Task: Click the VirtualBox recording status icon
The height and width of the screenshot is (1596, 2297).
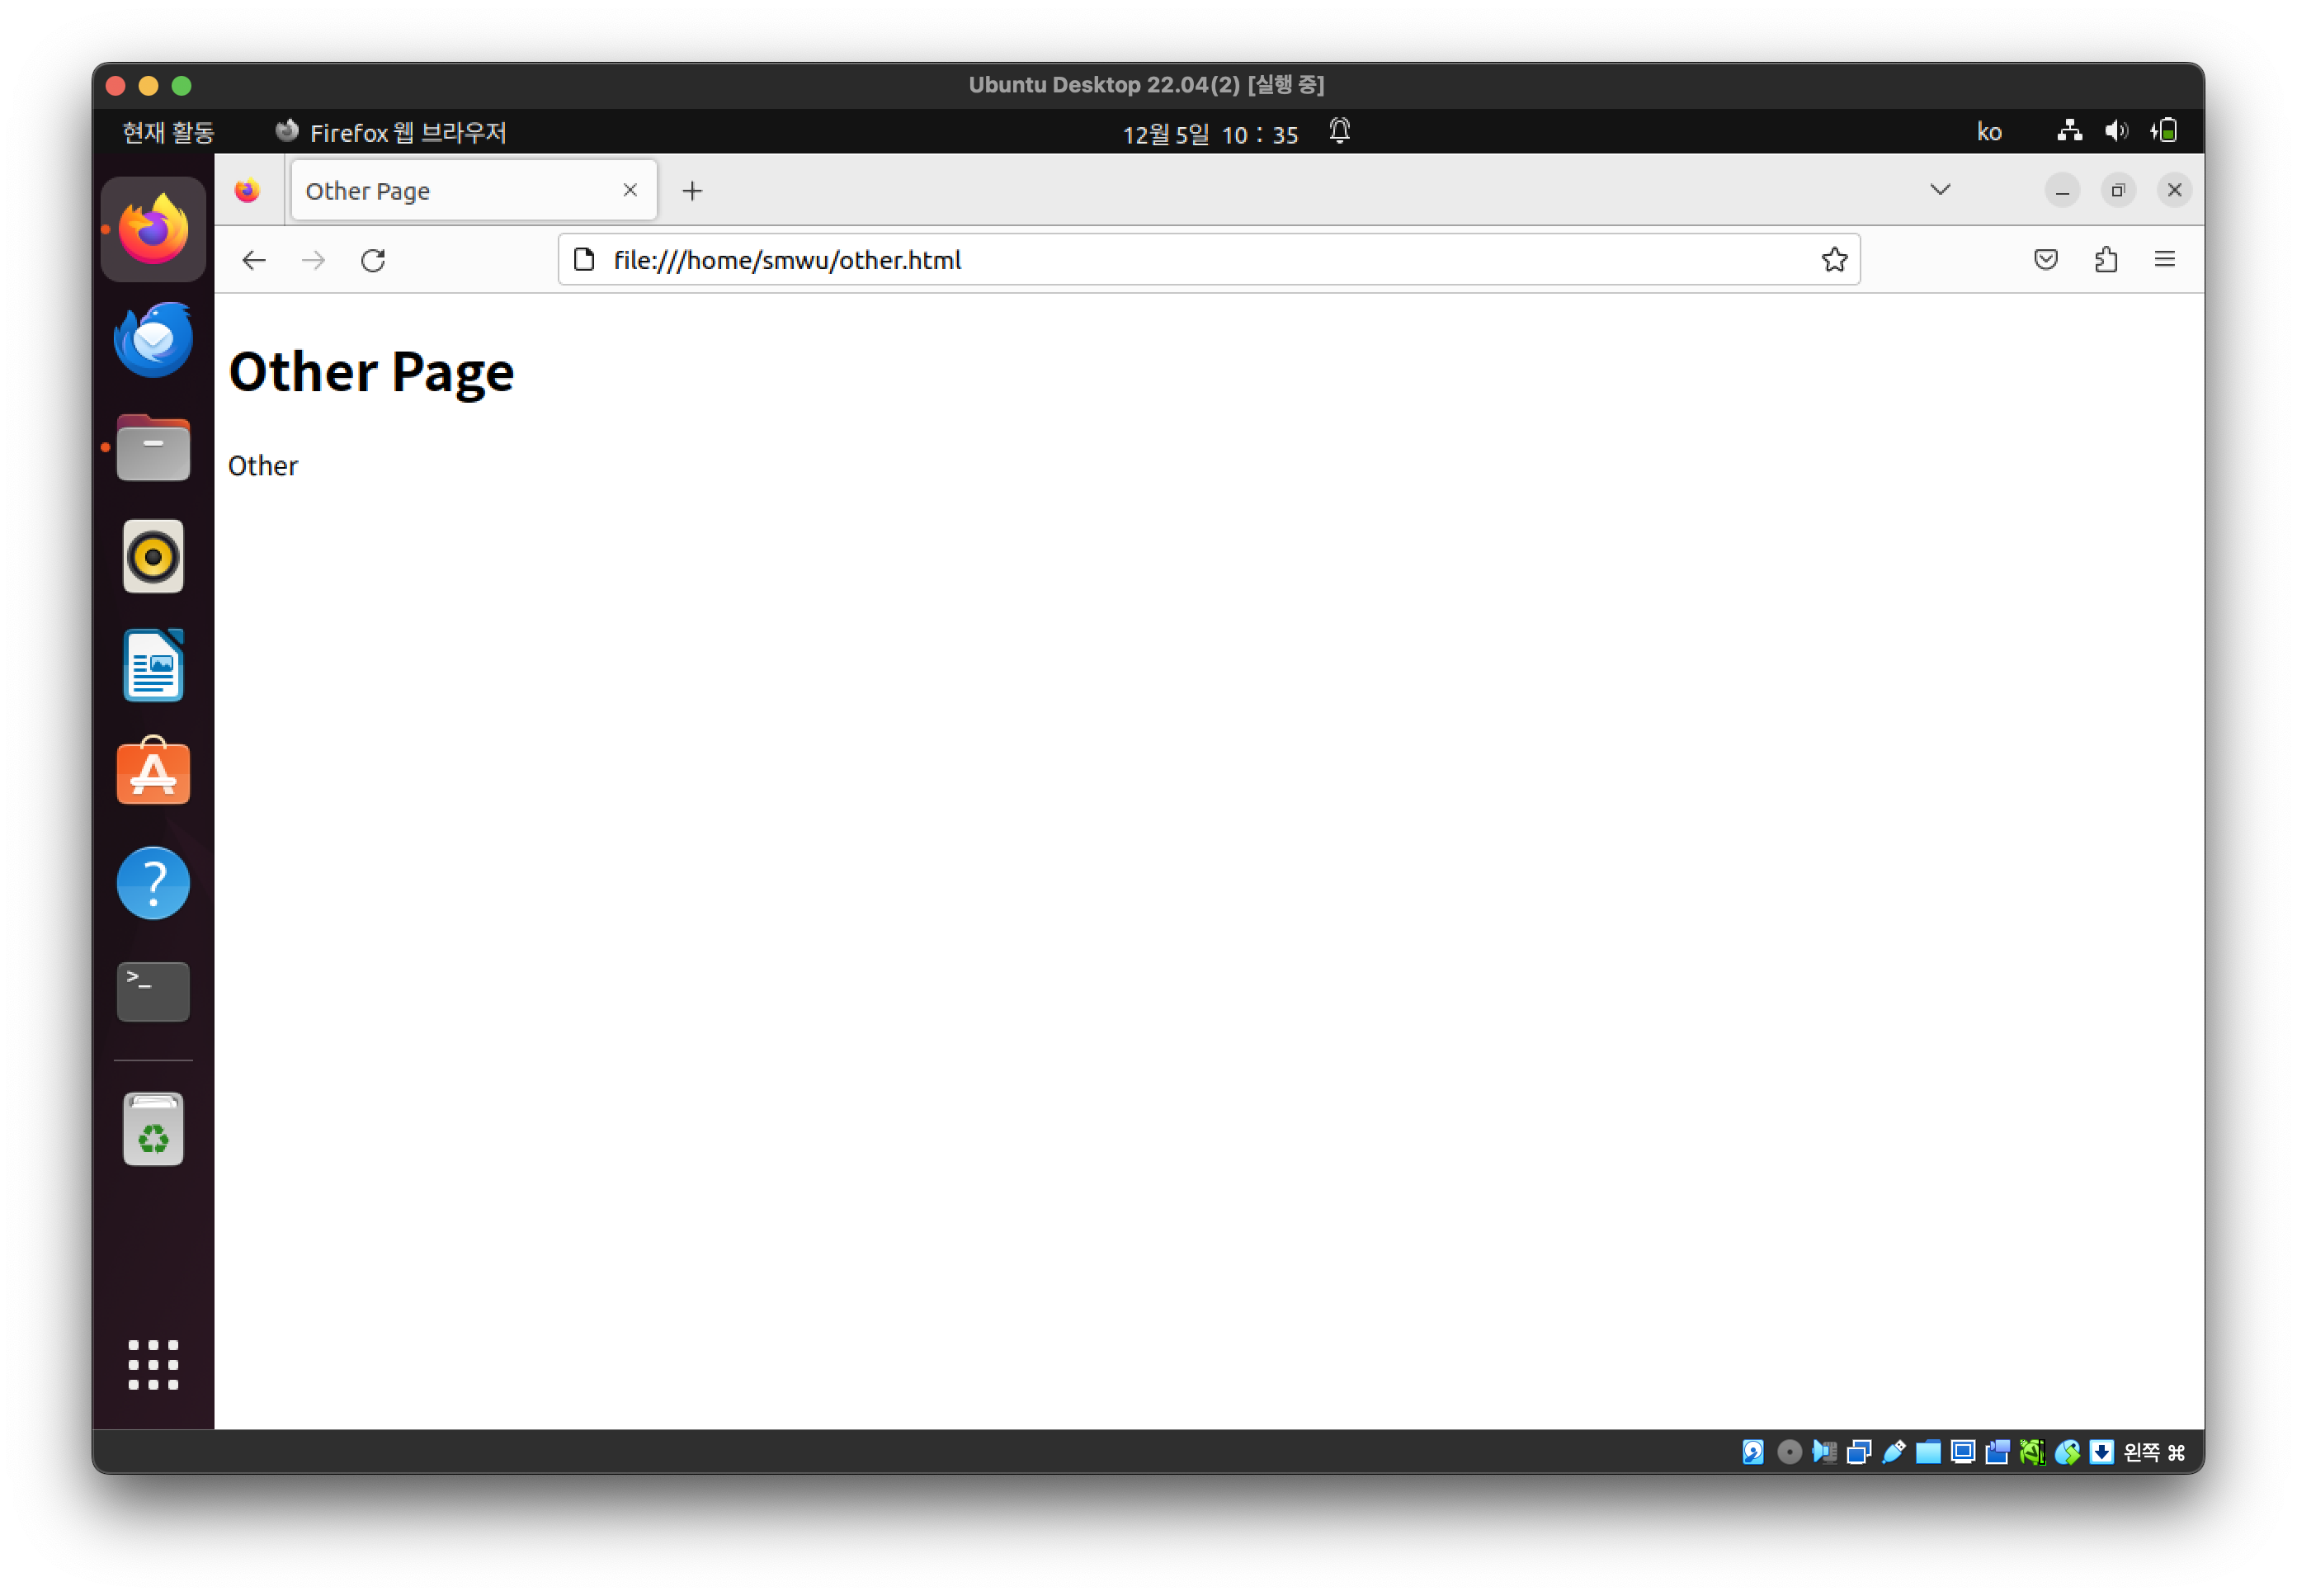Action: click(1997, 1452)
